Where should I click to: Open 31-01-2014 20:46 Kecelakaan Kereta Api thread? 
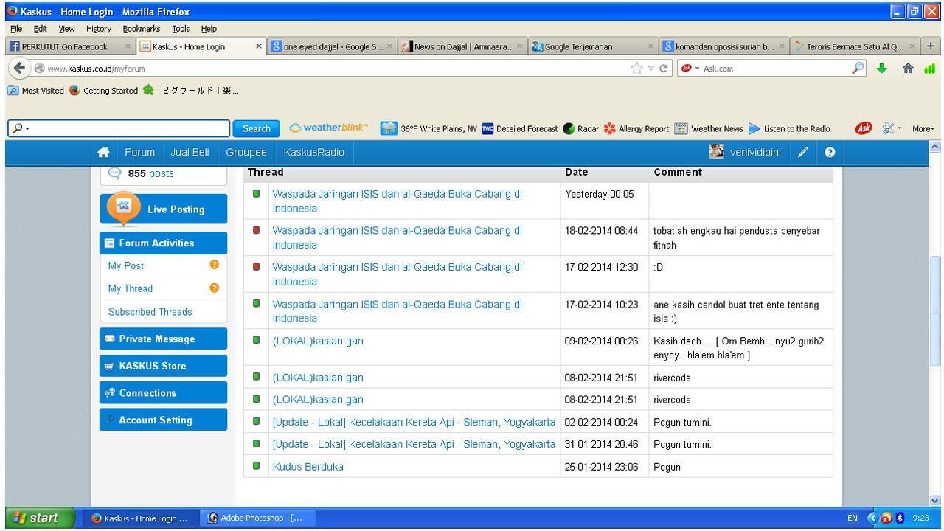[414, 444]
